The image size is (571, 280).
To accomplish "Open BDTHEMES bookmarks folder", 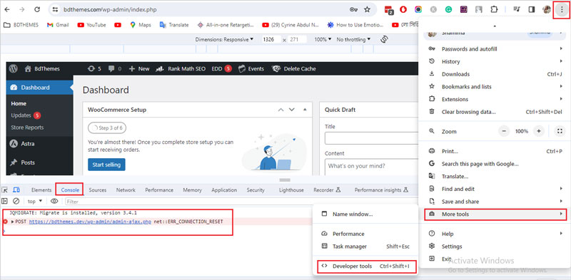I will pos(21,25).
